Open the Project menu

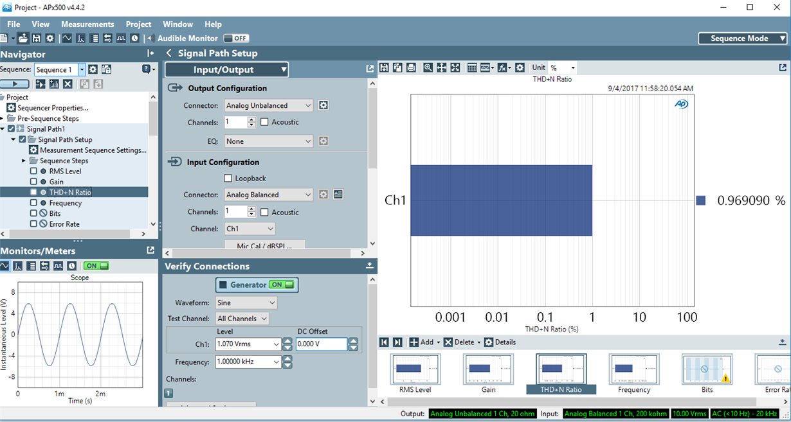pos(139,24)
